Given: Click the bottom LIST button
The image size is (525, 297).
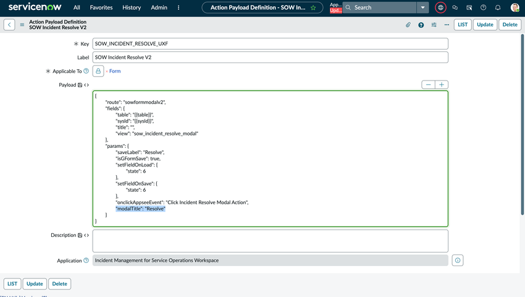Looking at the screenshot, I should point(12,284).
